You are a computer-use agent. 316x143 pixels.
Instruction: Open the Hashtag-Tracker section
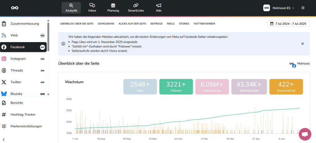pos(23,114)
